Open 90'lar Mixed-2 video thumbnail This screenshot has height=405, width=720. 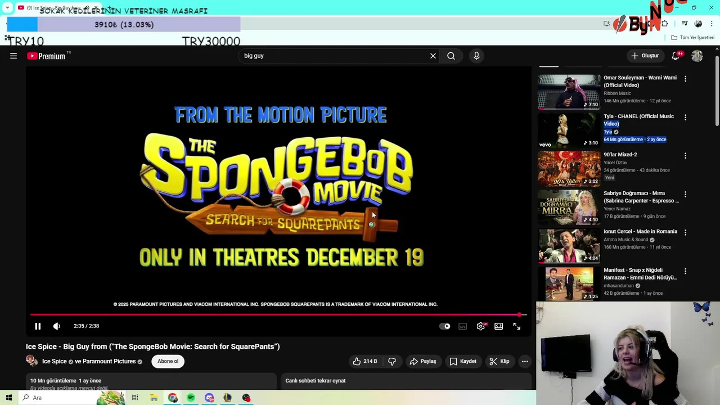(569, 169)
